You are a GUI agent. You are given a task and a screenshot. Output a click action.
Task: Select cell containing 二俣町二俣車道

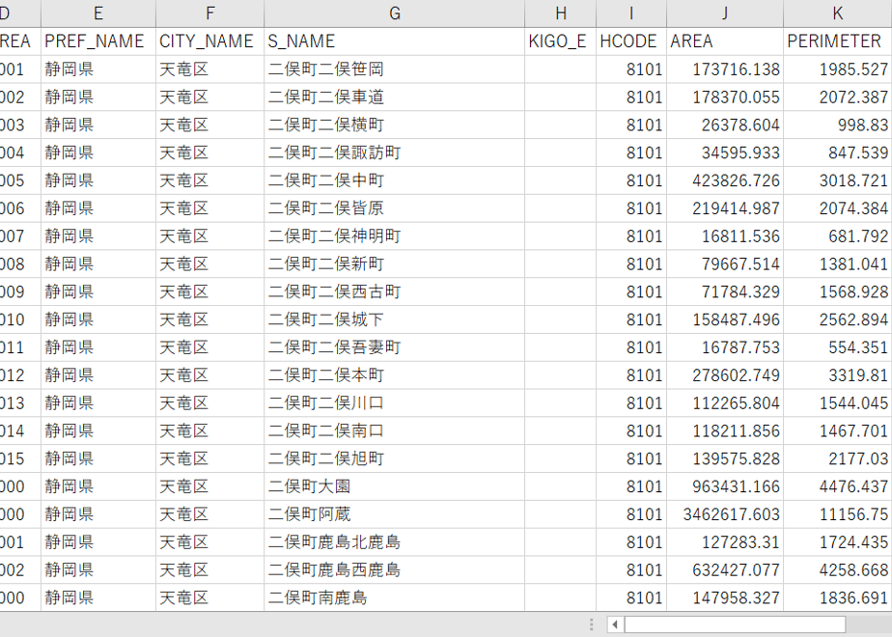click(394, 97)
